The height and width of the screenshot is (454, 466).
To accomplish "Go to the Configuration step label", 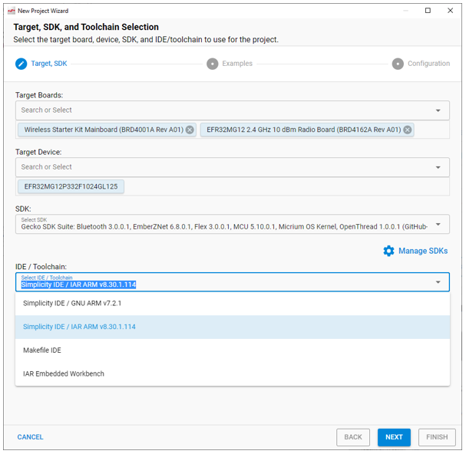I will (x=428, y=64).
